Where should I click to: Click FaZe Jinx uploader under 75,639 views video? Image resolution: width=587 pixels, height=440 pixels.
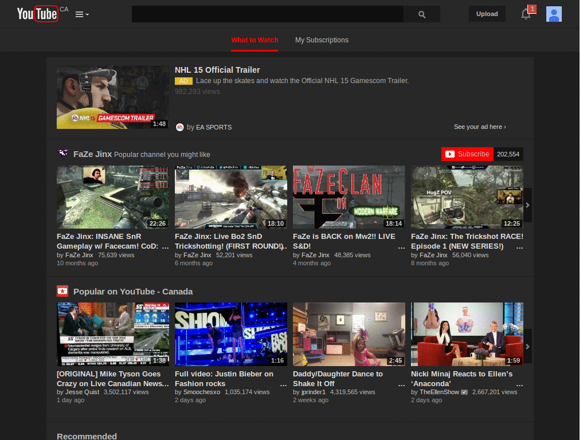pyautogui.click(x=79, y=255)
